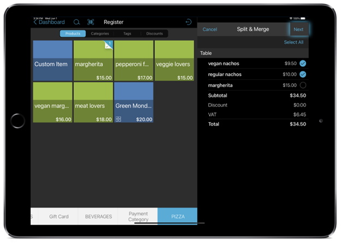The width and height of the screenshot is (341, 243).
Task: Switch to the Categories tab
Action: pyautogui.click(x=100, y=34)
